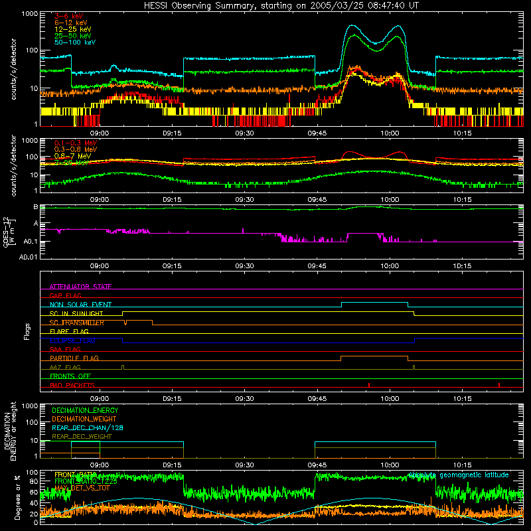531x531 pixels.
Task: Select the B level tick on GOES plot
Action: [x=36, y=207]
